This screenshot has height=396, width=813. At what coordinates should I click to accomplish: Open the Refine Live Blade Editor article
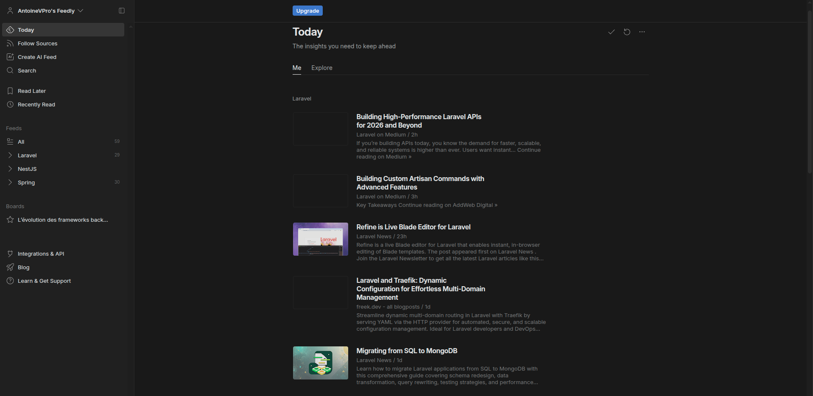click(x=413, y=227)
